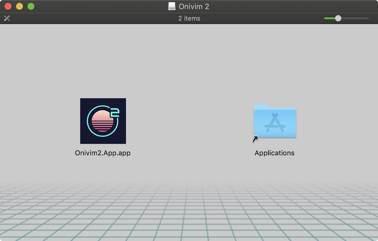Click the grid background below the icons
This screenshot has height=241, width=378.
(x=189, y=217)
